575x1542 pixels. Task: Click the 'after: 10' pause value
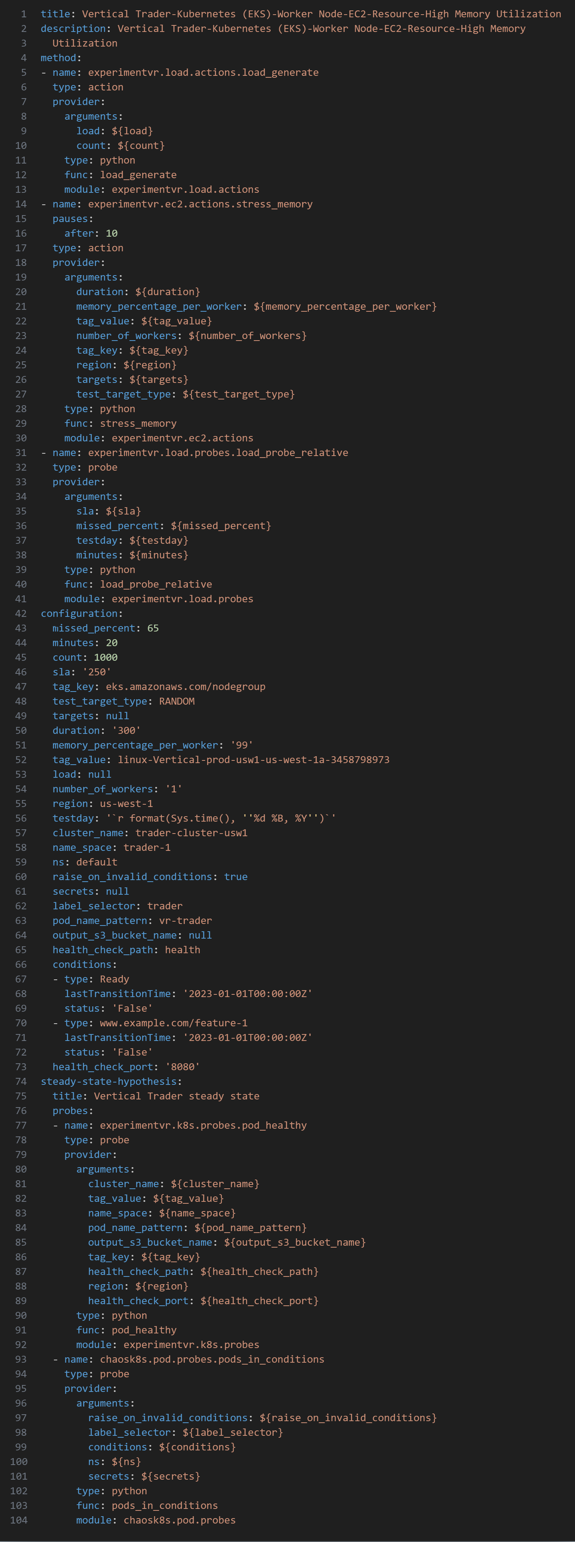pyautogui.click(x=91, y=234)
